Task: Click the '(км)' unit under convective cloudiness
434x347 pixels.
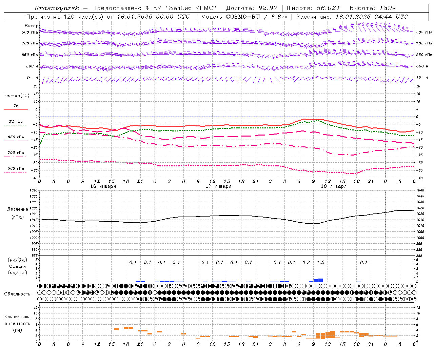Action: click(18, 330)
